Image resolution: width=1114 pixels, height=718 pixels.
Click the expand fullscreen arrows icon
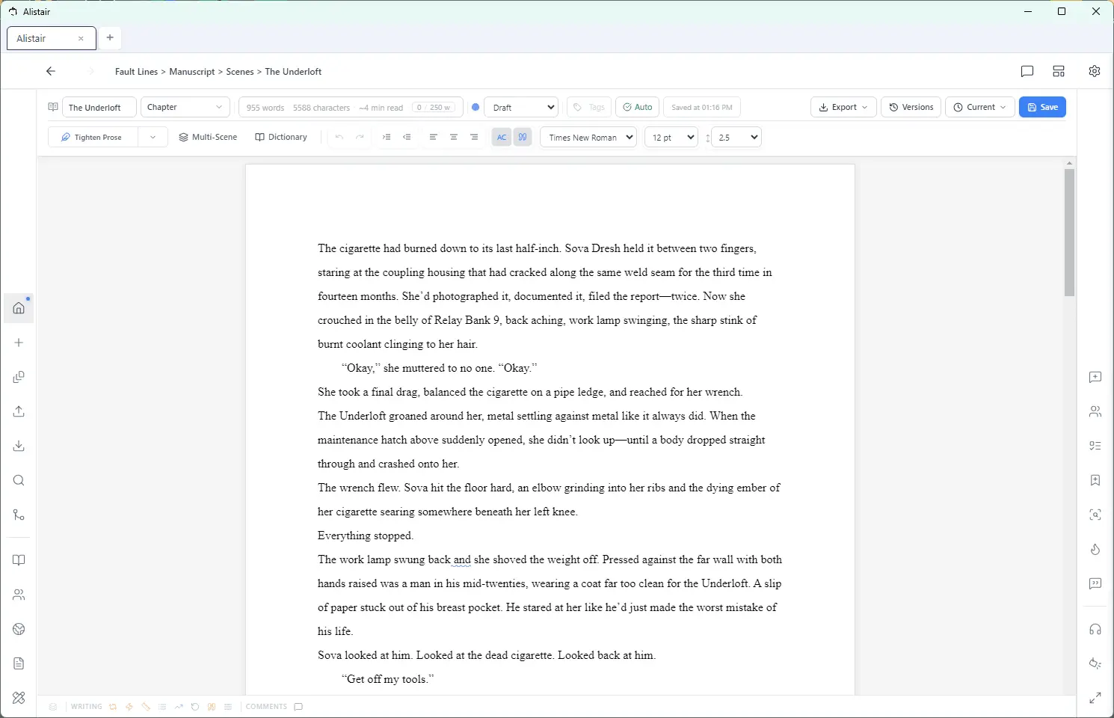pos(1095,698)
